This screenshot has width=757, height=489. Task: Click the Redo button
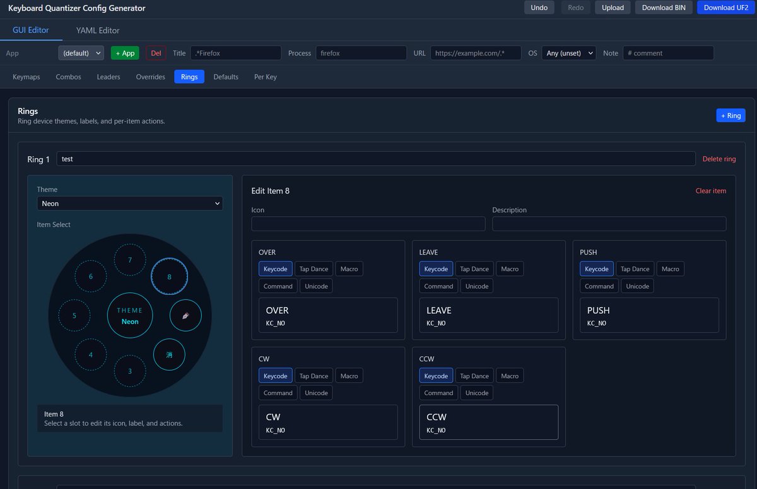[576, 8]
